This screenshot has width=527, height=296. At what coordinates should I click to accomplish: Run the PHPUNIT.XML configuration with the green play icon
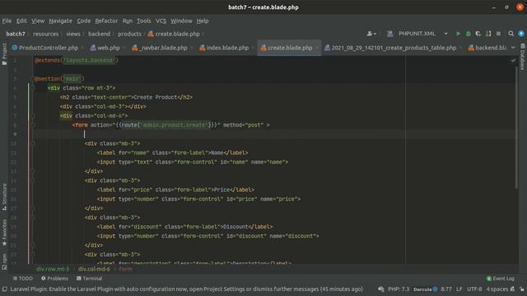pyautogui.click(x=458, y=34)
